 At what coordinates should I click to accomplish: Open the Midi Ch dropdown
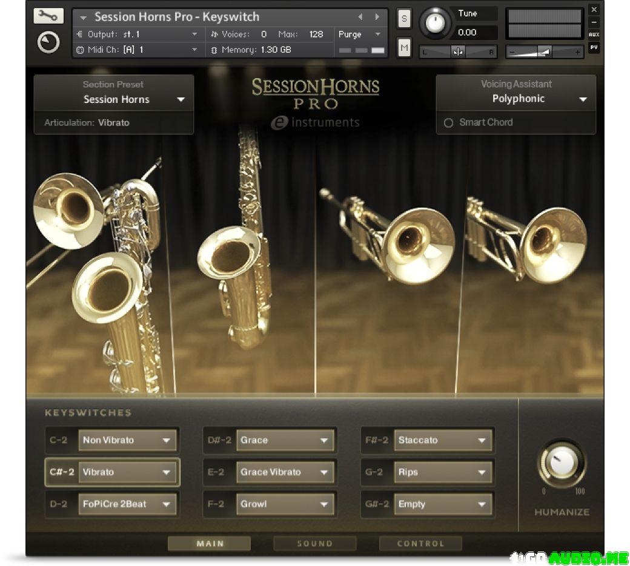139,50
